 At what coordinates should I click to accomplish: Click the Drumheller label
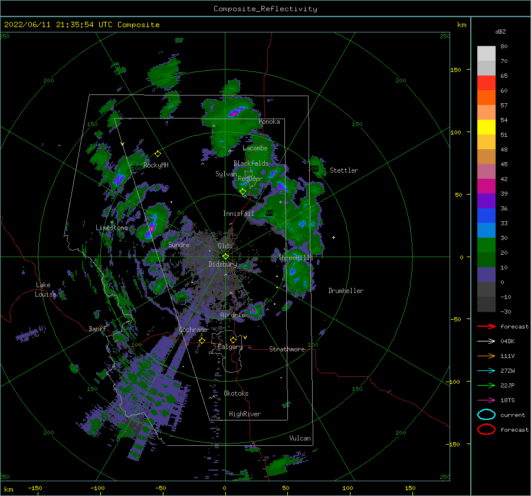[346, 291]
